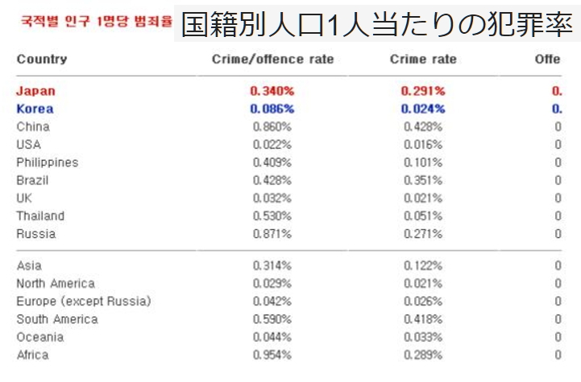Click the China country name
Image resolution: width=581 pixels, height=382 pixels.
click(33, 126)
